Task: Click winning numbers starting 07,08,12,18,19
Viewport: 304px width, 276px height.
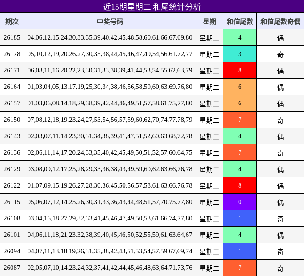Action: (x=110, y=120)
